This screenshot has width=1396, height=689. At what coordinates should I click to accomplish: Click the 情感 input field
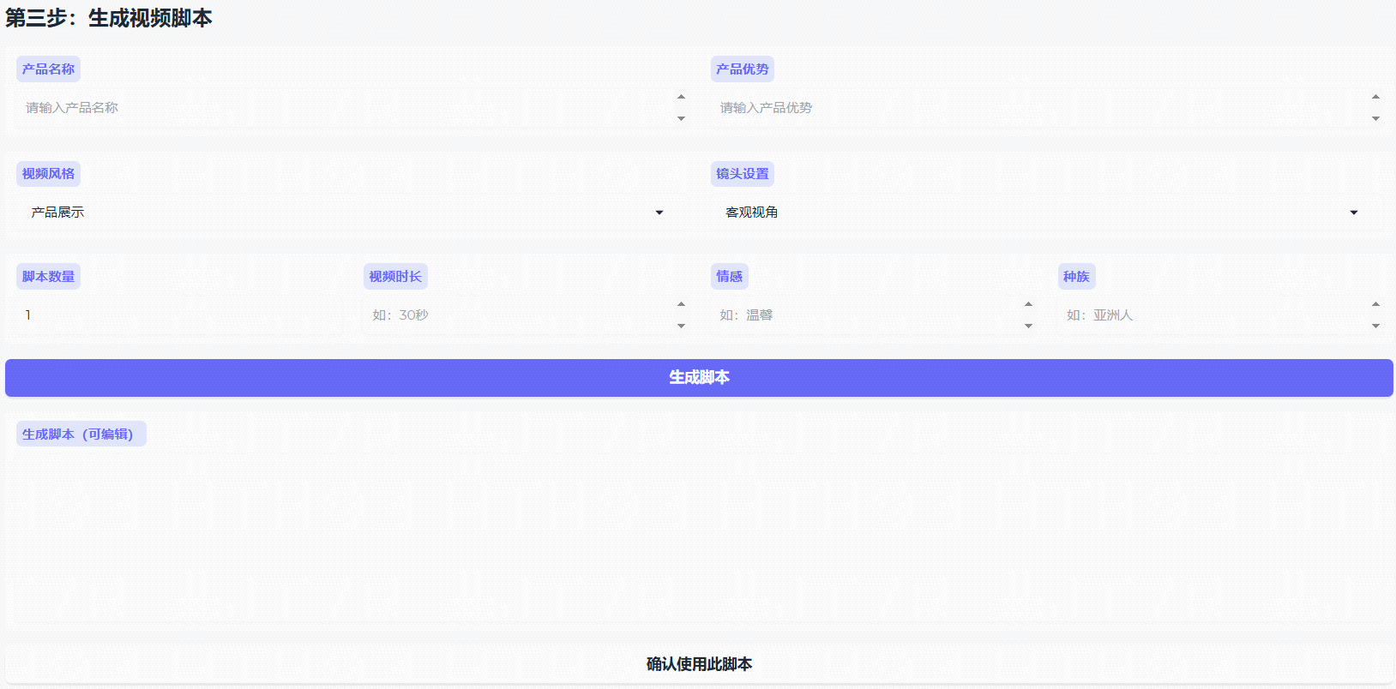866,315
